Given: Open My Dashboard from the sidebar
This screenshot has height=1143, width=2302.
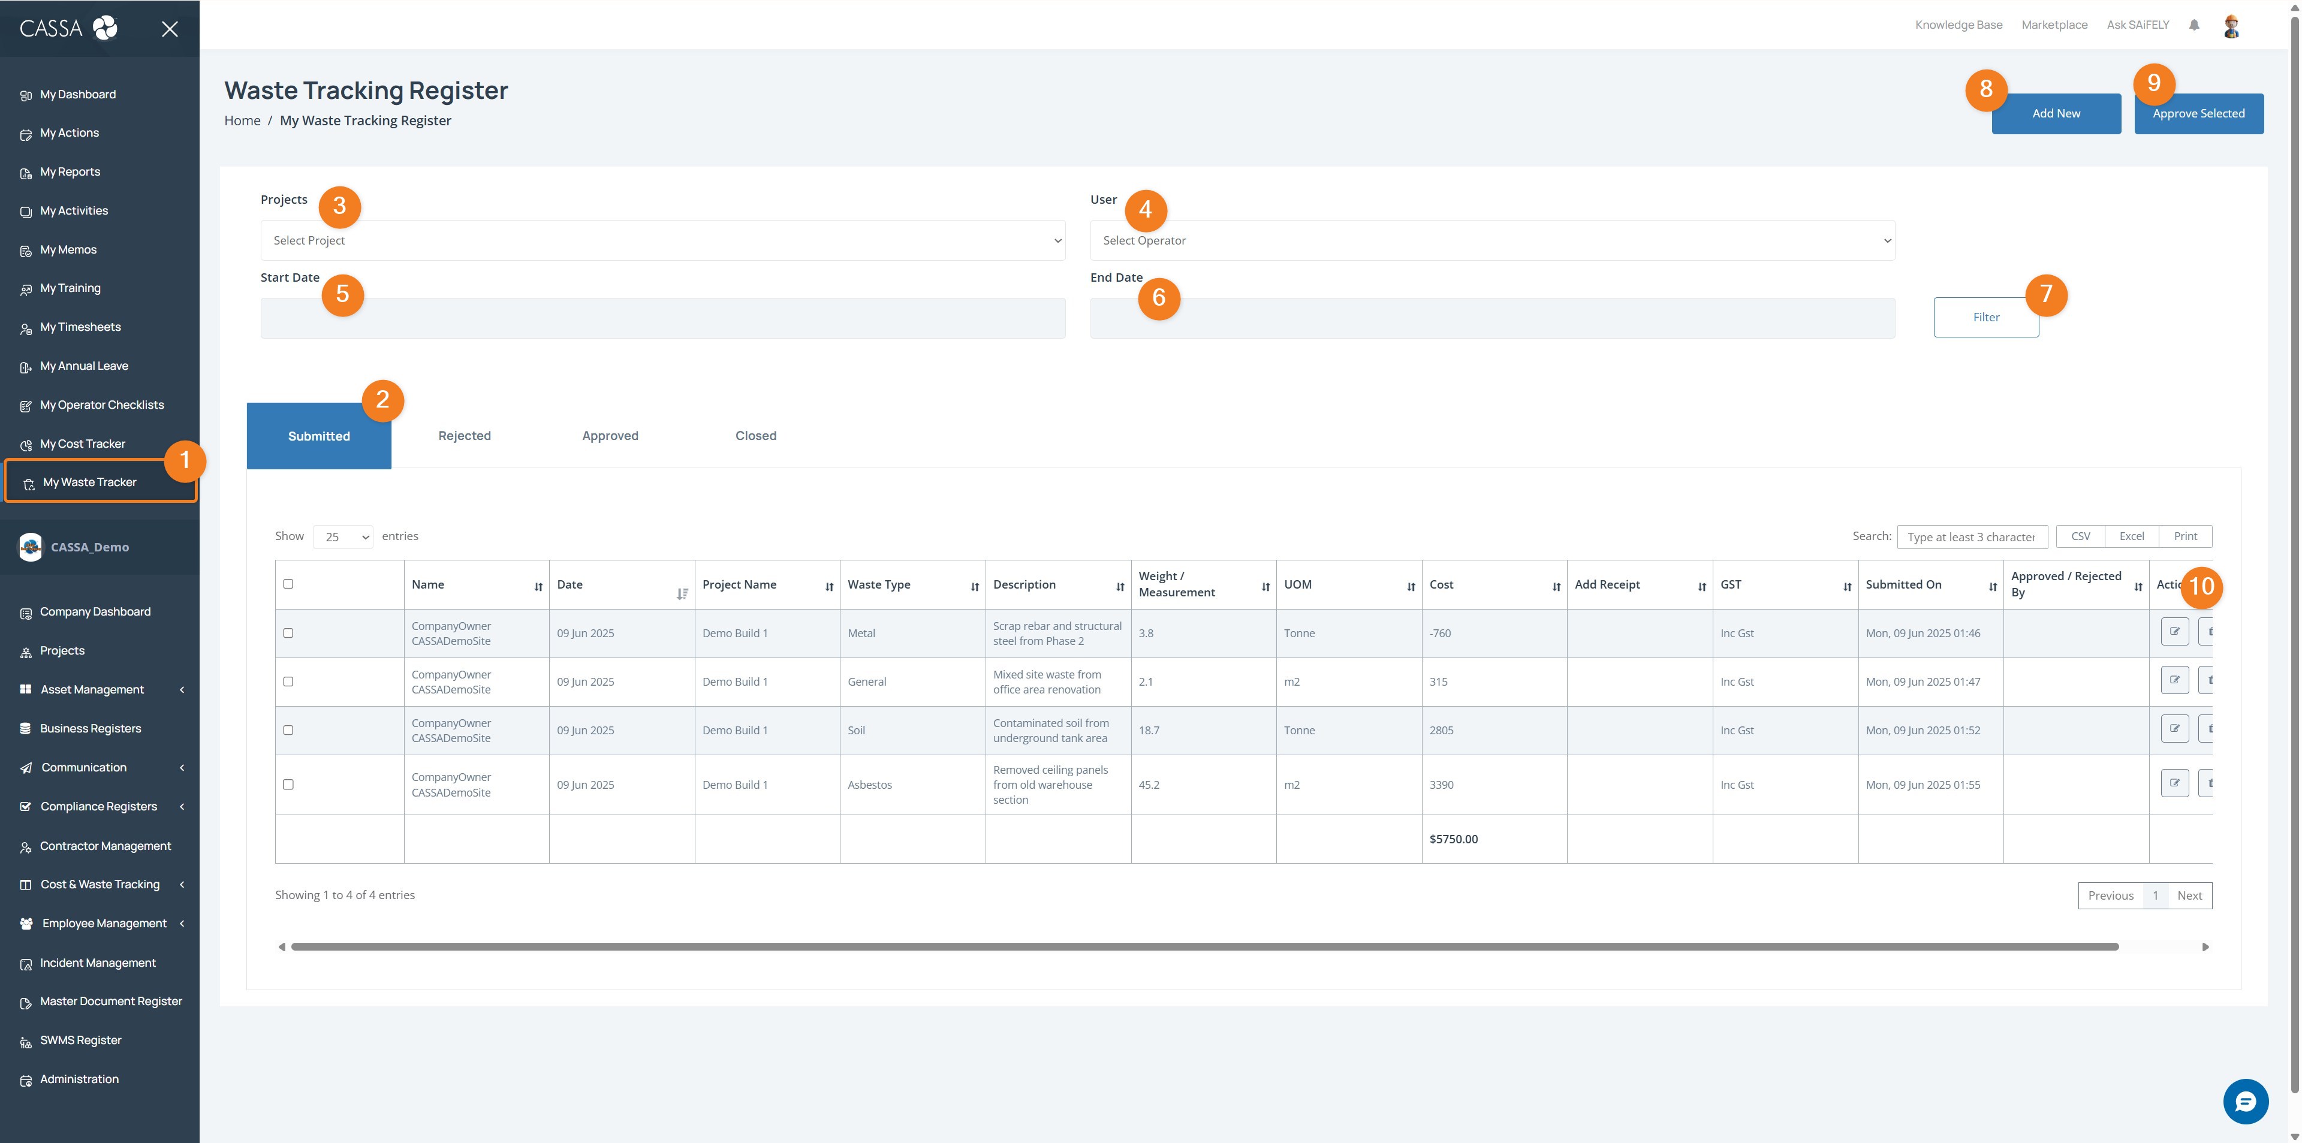Looking at the screenshot, I should (x=78, y=94).
